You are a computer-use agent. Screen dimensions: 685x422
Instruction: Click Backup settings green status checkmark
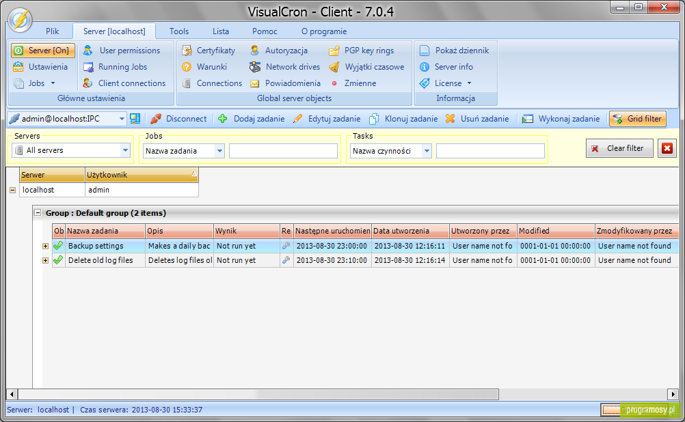[58, 246]
